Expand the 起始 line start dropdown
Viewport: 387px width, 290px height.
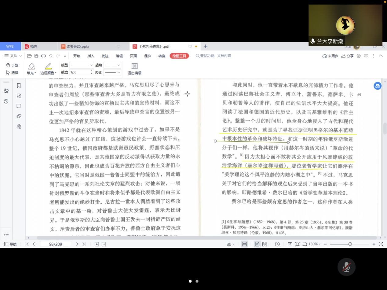(x=112, y=65)
